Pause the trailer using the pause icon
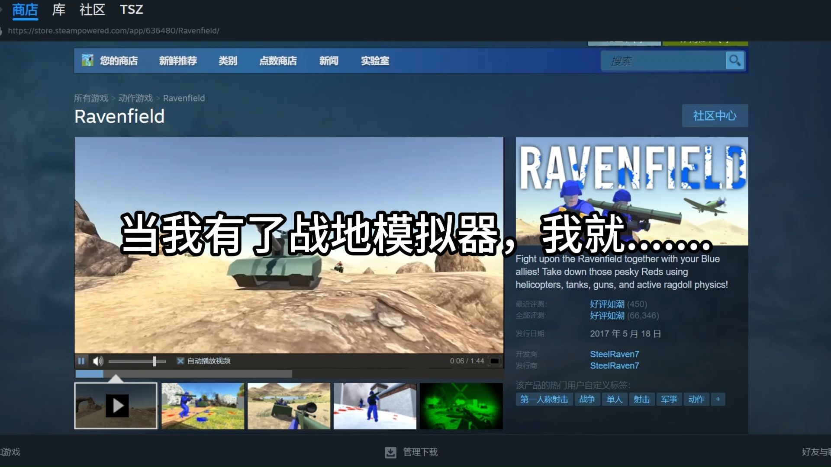Viewport: 831px width, 467px height. (x=82, y=361)
